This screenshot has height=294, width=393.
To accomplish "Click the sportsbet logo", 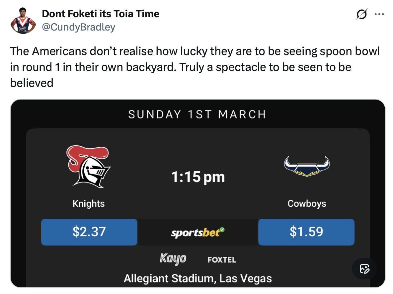I will coord(196,233).
